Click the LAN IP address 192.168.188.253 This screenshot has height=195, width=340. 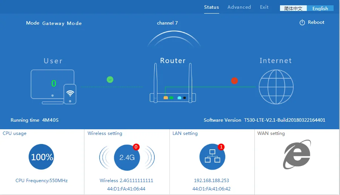coord(211,181)
